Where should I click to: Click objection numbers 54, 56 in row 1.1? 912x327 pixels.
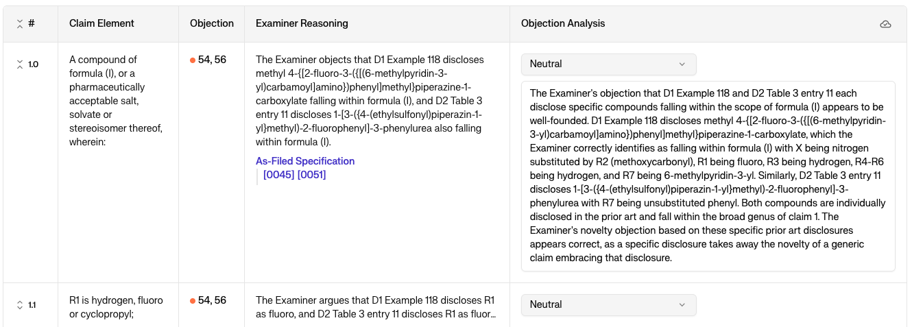pos(212,301)
